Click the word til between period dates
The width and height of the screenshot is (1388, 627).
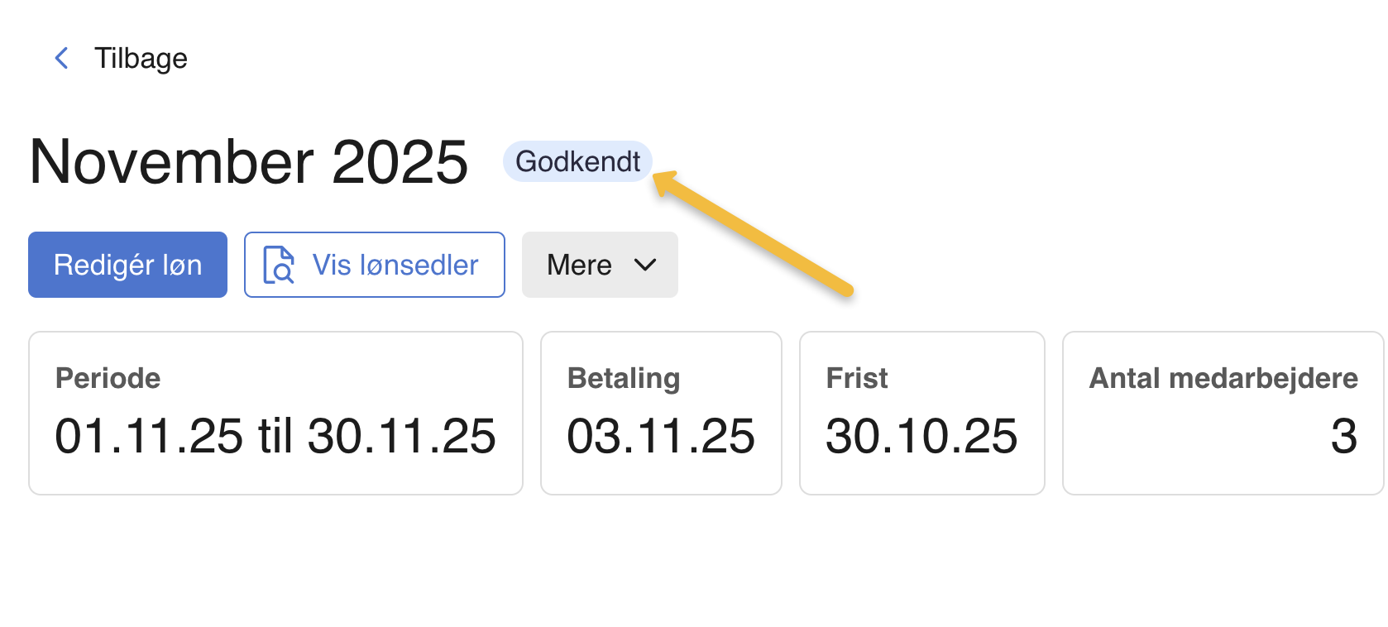275,436
